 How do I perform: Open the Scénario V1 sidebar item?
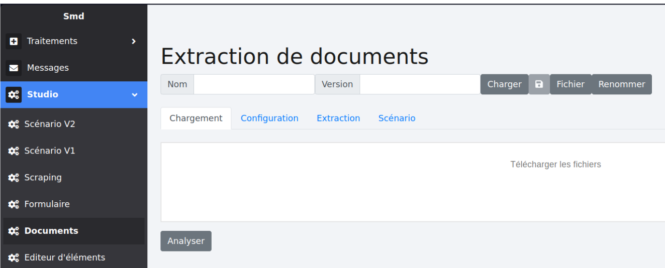pyautogui.click(x=49, y=151)
